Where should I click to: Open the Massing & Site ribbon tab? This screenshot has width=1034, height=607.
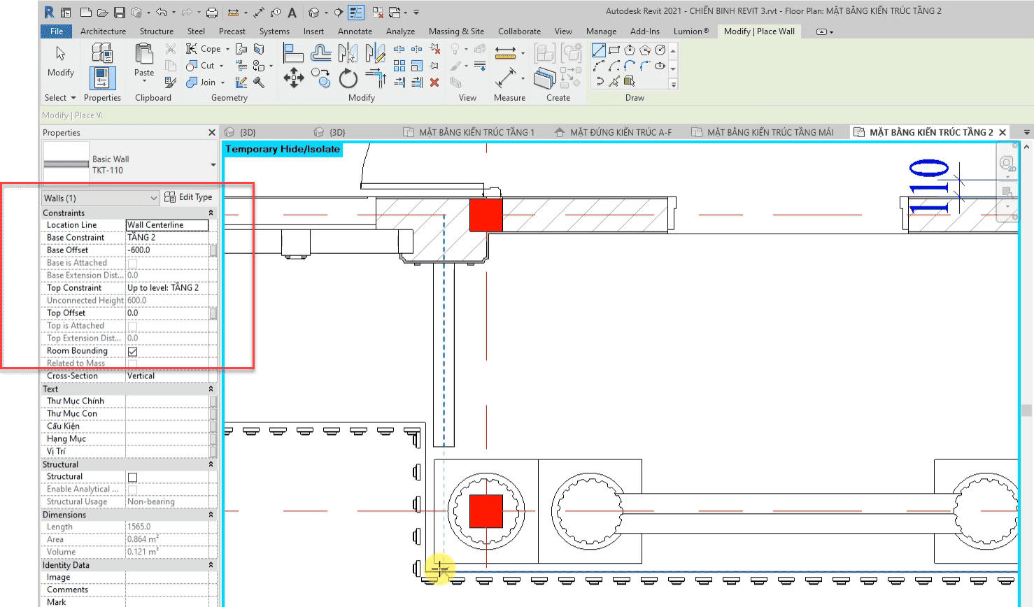tap(456, 31)
